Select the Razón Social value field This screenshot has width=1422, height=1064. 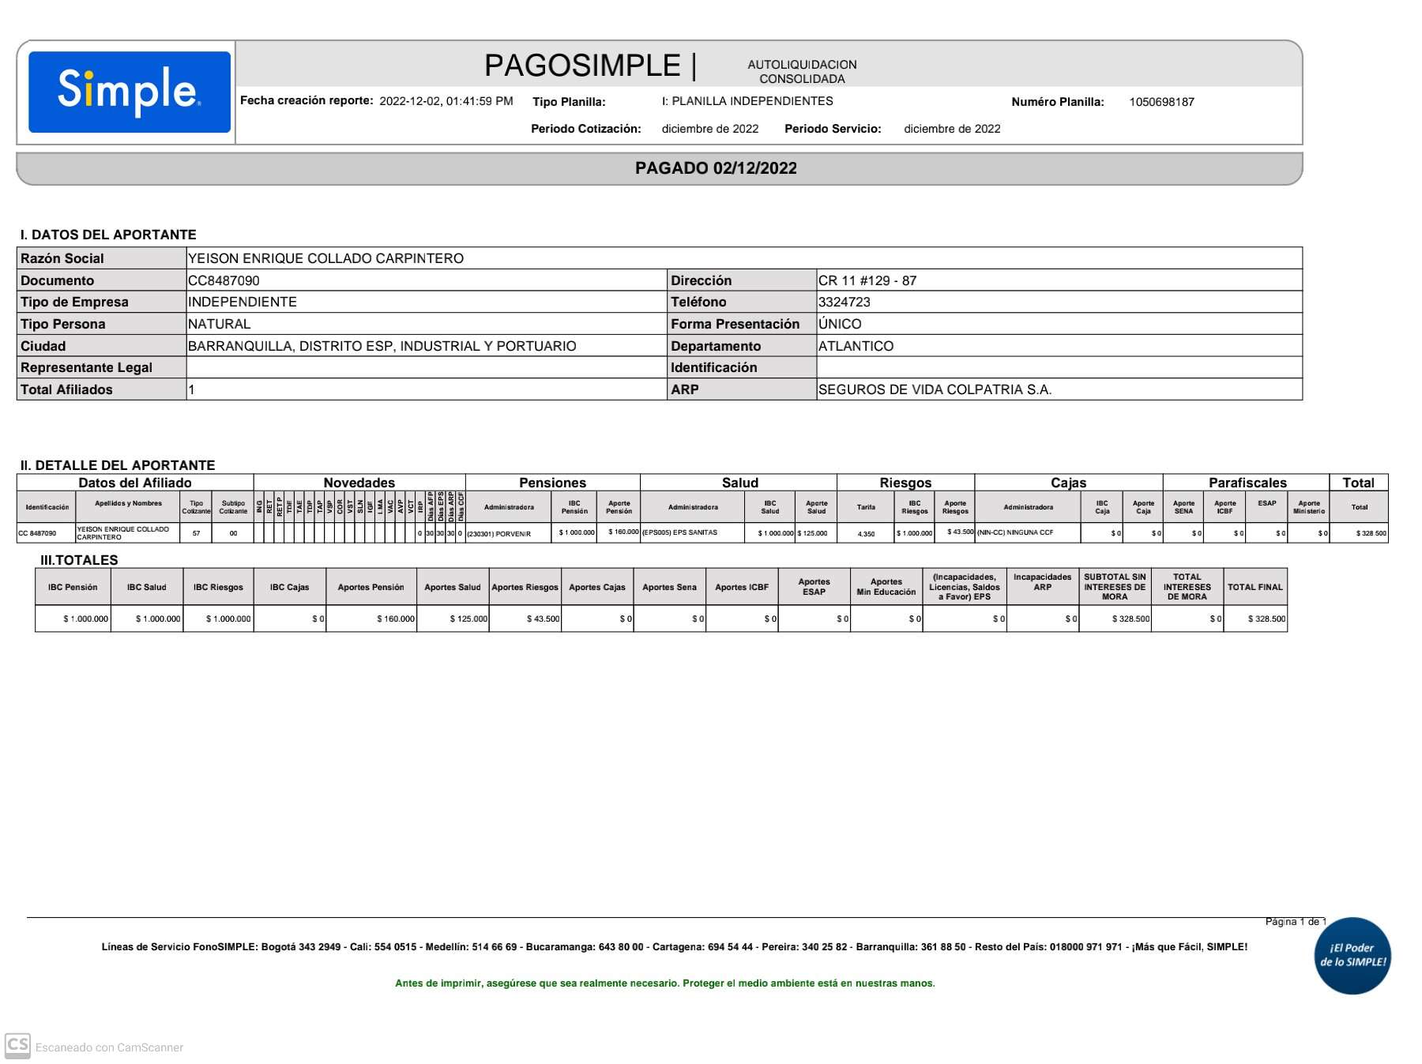coord(743,258)
